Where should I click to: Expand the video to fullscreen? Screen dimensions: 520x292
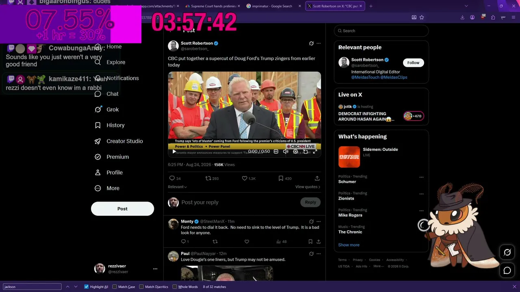click(x=315, y=152)
